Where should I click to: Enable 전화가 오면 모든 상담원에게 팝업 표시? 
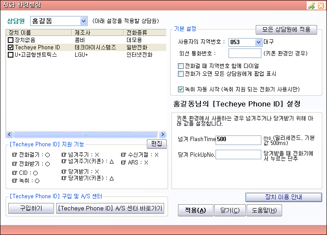181,74
